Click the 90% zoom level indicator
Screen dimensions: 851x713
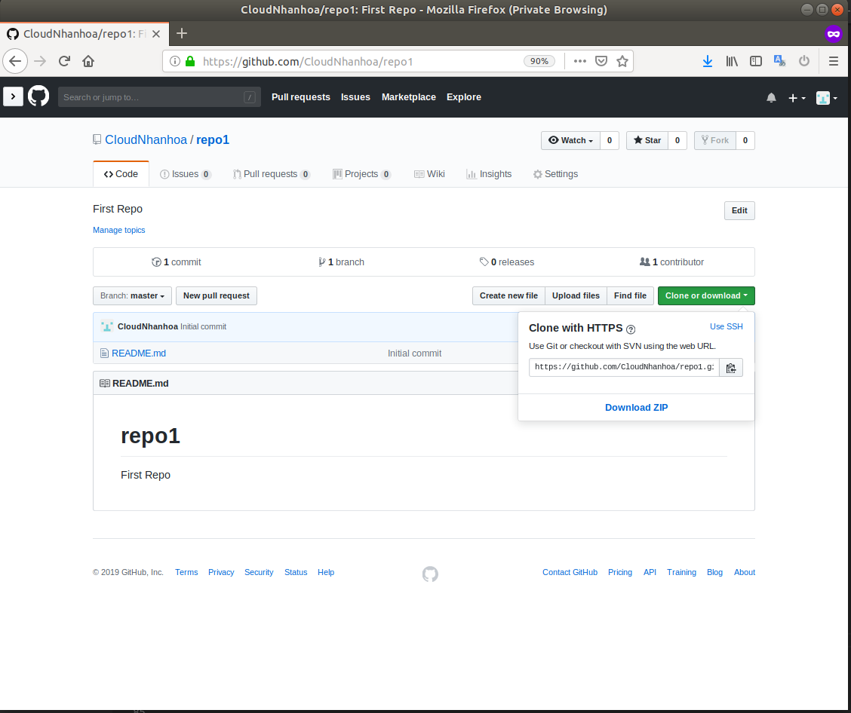539,61
